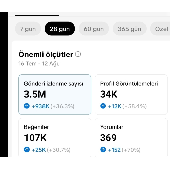Click the 107K likes value
Viewport: 170px width, 170px height.
click(35, 138)
